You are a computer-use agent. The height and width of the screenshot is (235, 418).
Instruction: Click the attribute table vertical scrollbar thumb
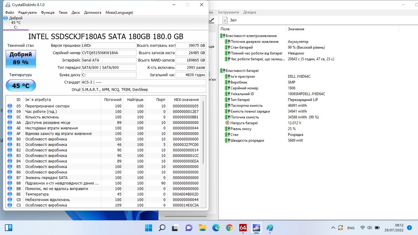(203, 132)
